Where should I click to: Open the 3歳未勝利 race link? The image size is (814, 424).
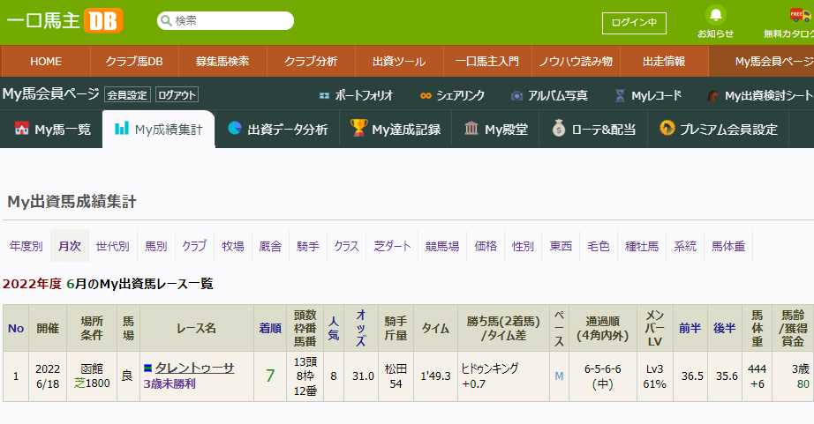pyautogui.click(x=170, y=384)
